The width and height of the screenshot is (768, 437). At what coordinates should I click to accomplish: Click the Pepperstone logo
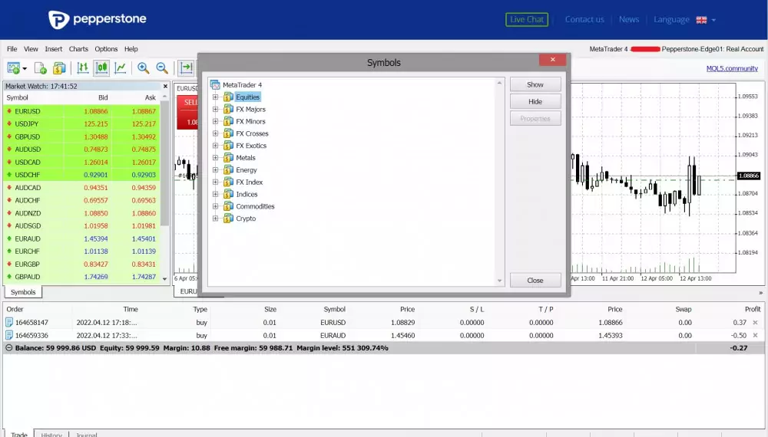tap(97, 20)
